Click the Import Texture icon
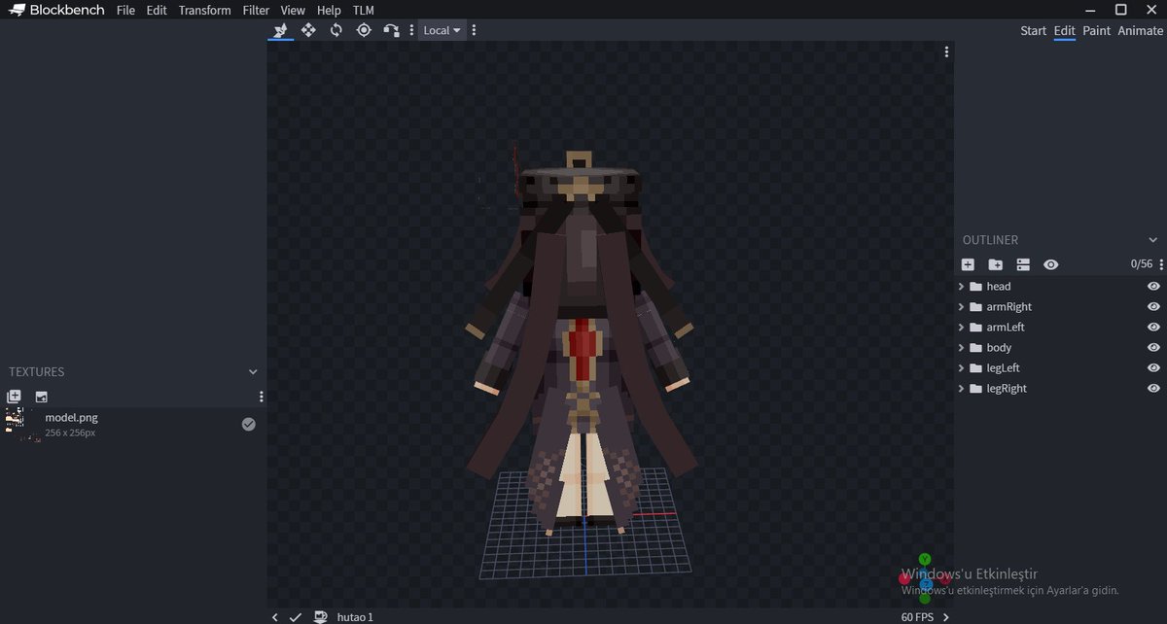Image resolution: width=1167 pixels, height=624 pixels. click(14, 397)
